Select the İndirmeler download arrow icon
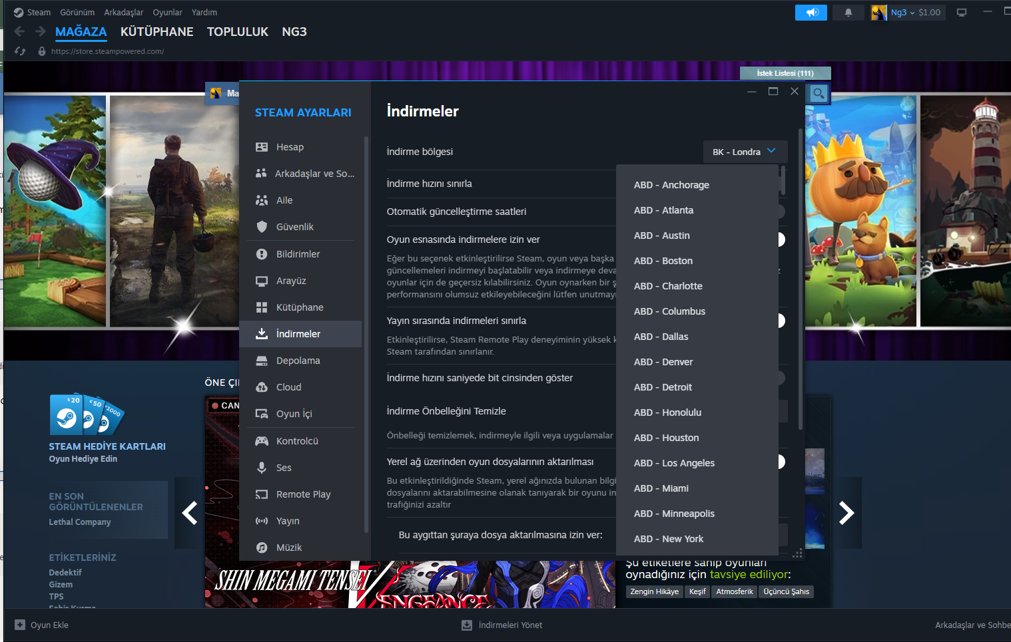1011x642 pixels. 262,334
